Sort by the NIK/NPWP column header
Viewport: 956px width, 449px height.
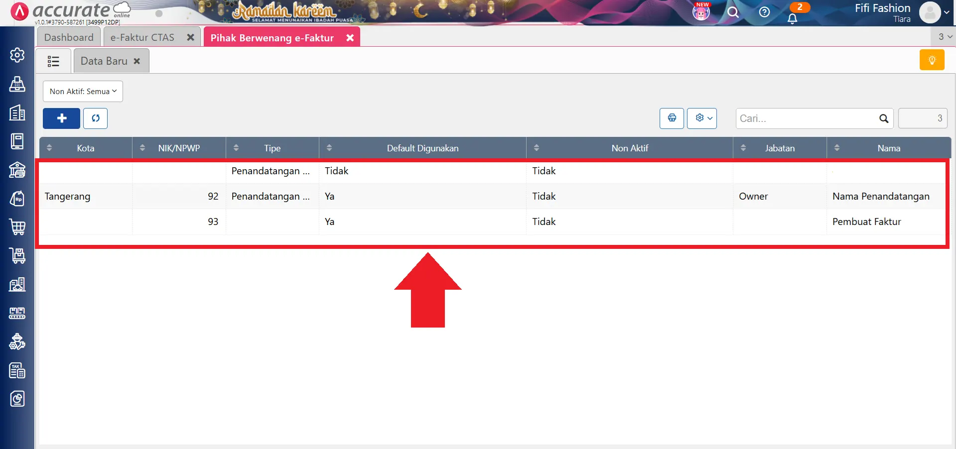coord(179,148)
